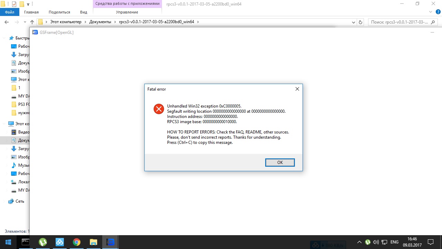This screenshot has width=442, height=249.
Task: Open the cloud app icon on taskbar
Action: tap(60, 242)
